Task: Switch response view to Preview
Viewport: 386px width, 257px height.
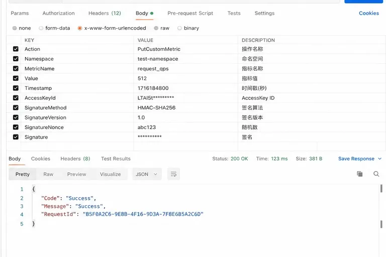Action: pos(76,174)
